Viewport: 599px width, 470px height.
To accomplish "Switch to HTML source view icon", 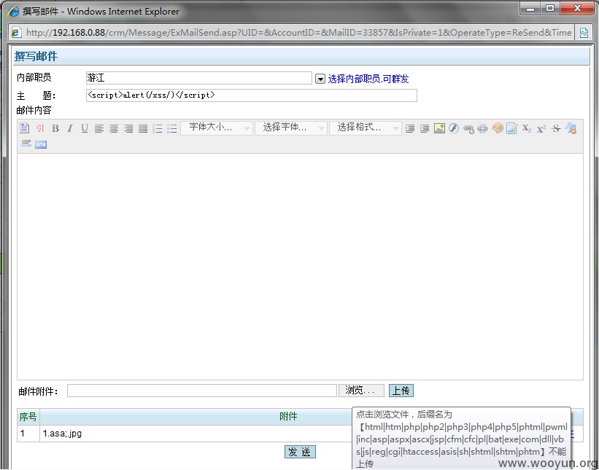I will (x=41, y=144).
